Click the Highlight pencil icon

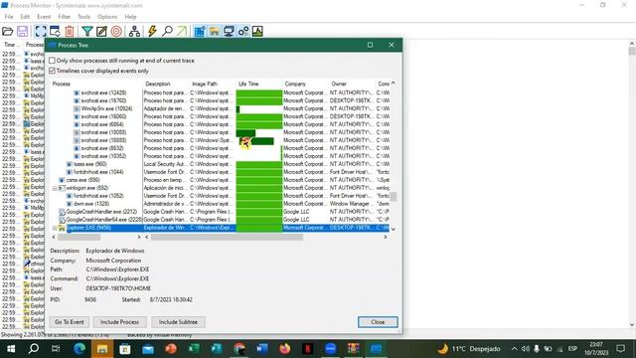101,31
